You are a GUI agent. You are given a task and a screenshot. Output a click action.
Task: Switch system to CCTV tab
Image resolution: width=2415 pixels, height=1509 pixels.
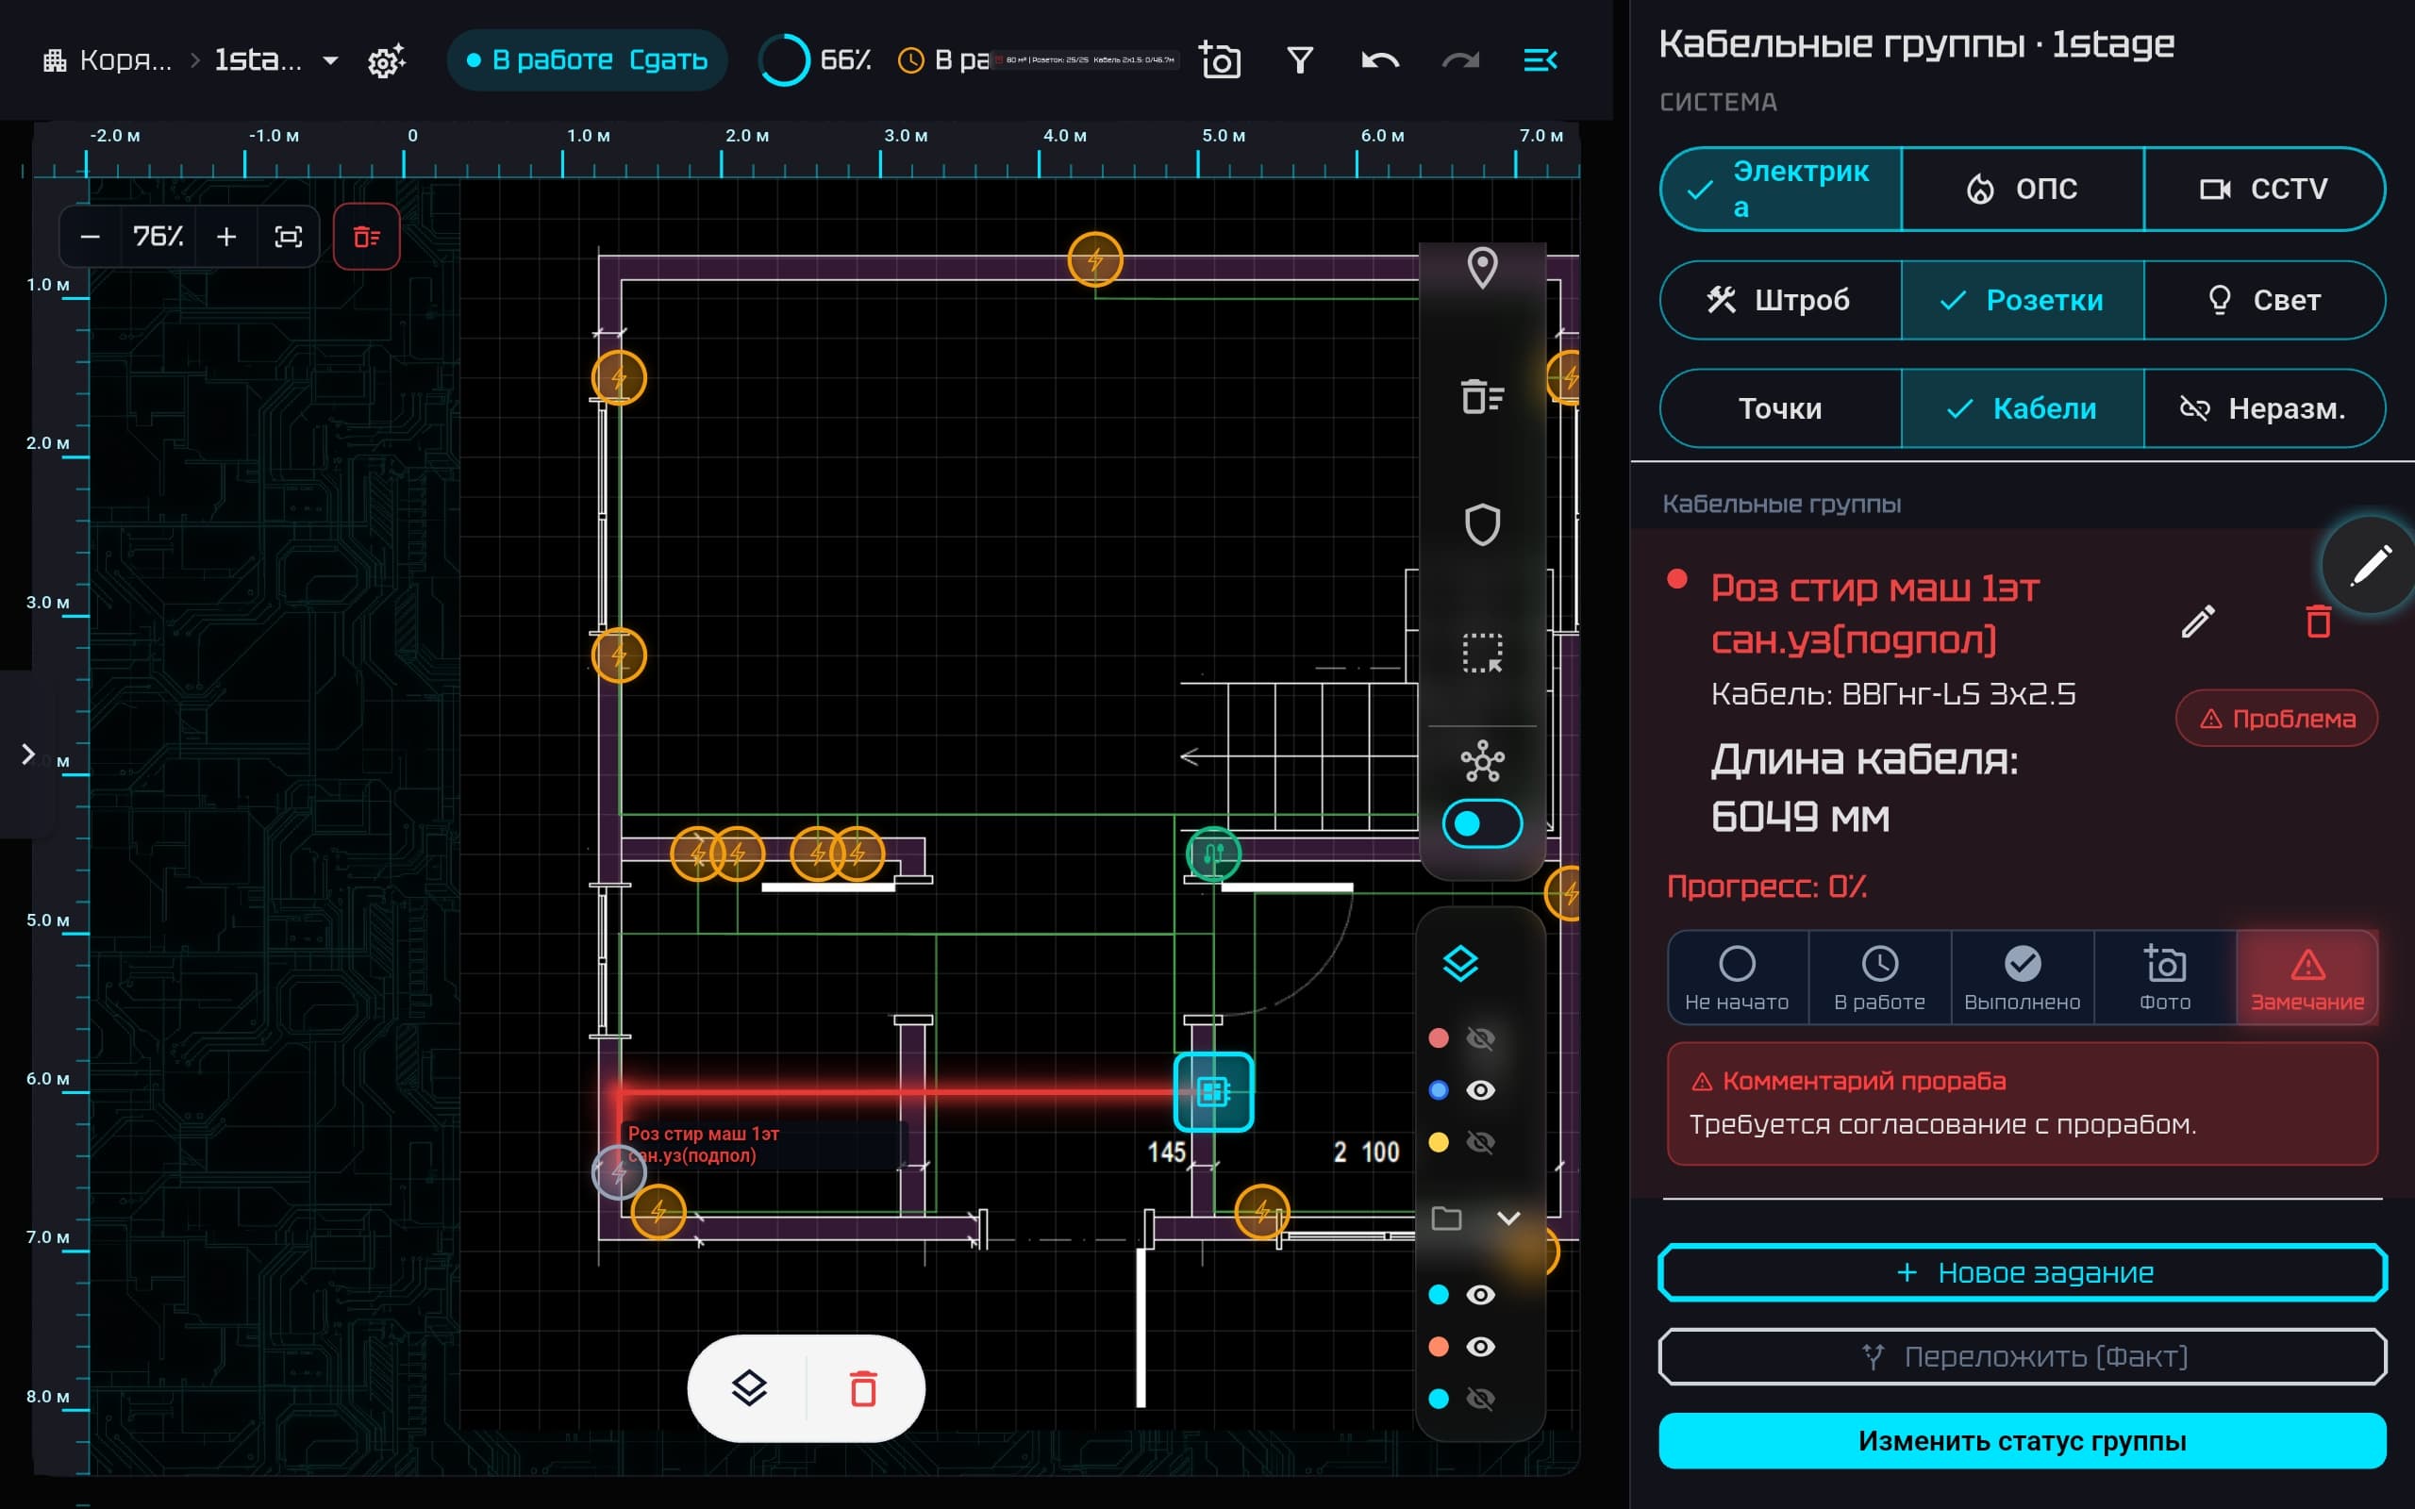click(2263, 189)
